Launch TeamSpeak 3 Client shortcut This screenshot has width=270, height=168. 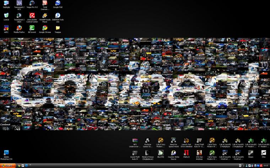(x=19, y=18)
